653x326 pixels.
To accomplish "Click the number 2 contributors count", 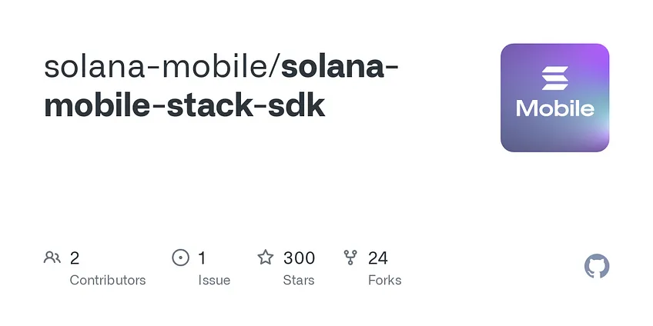I will (75, 258).
